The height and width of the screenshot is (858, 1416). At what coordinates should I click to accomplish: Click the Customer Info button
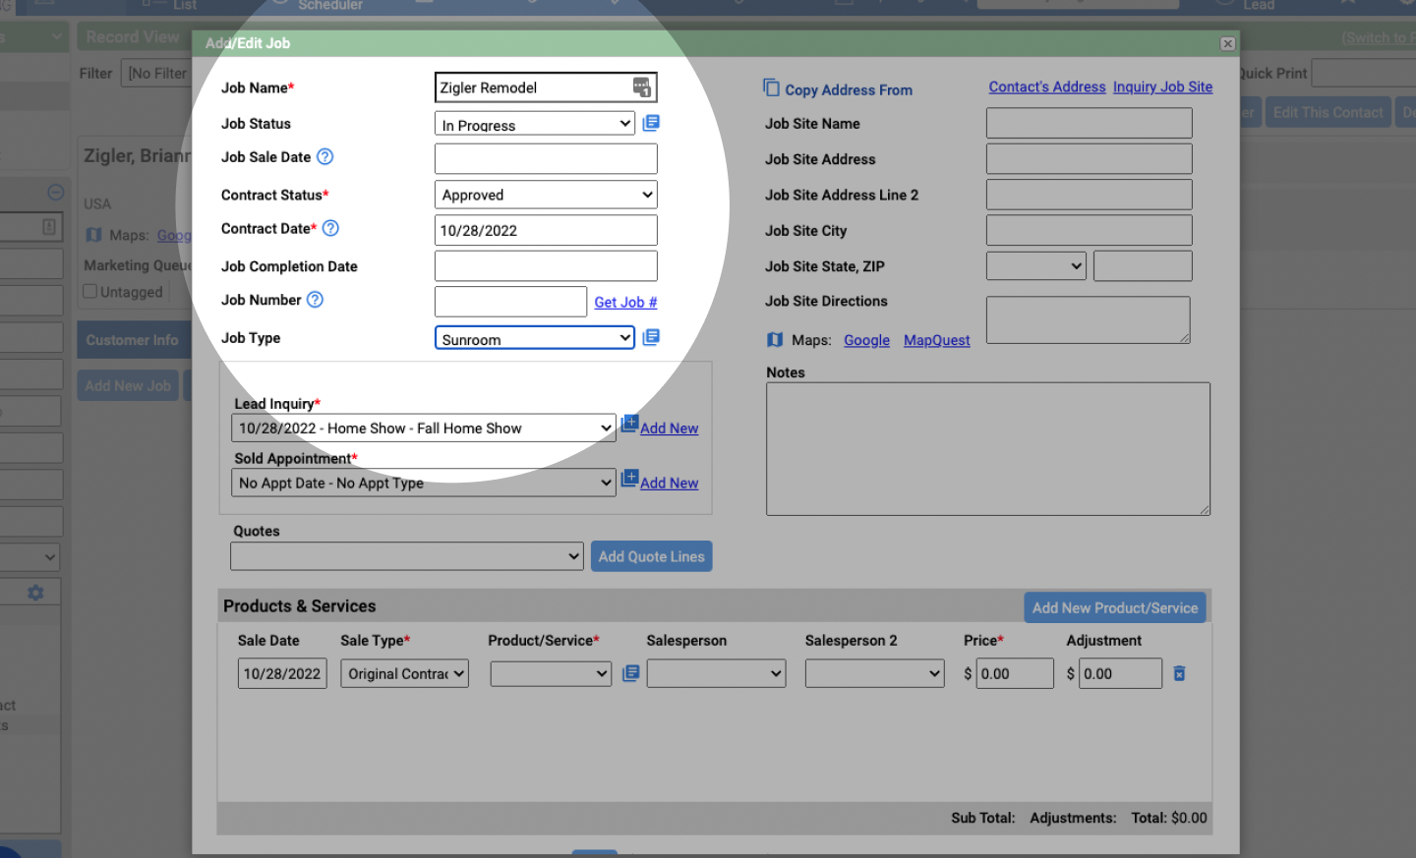[133, 340]
